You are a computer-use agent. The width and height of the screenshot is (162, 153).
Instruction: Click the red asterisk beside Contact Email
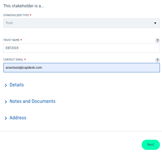point(25,59)
